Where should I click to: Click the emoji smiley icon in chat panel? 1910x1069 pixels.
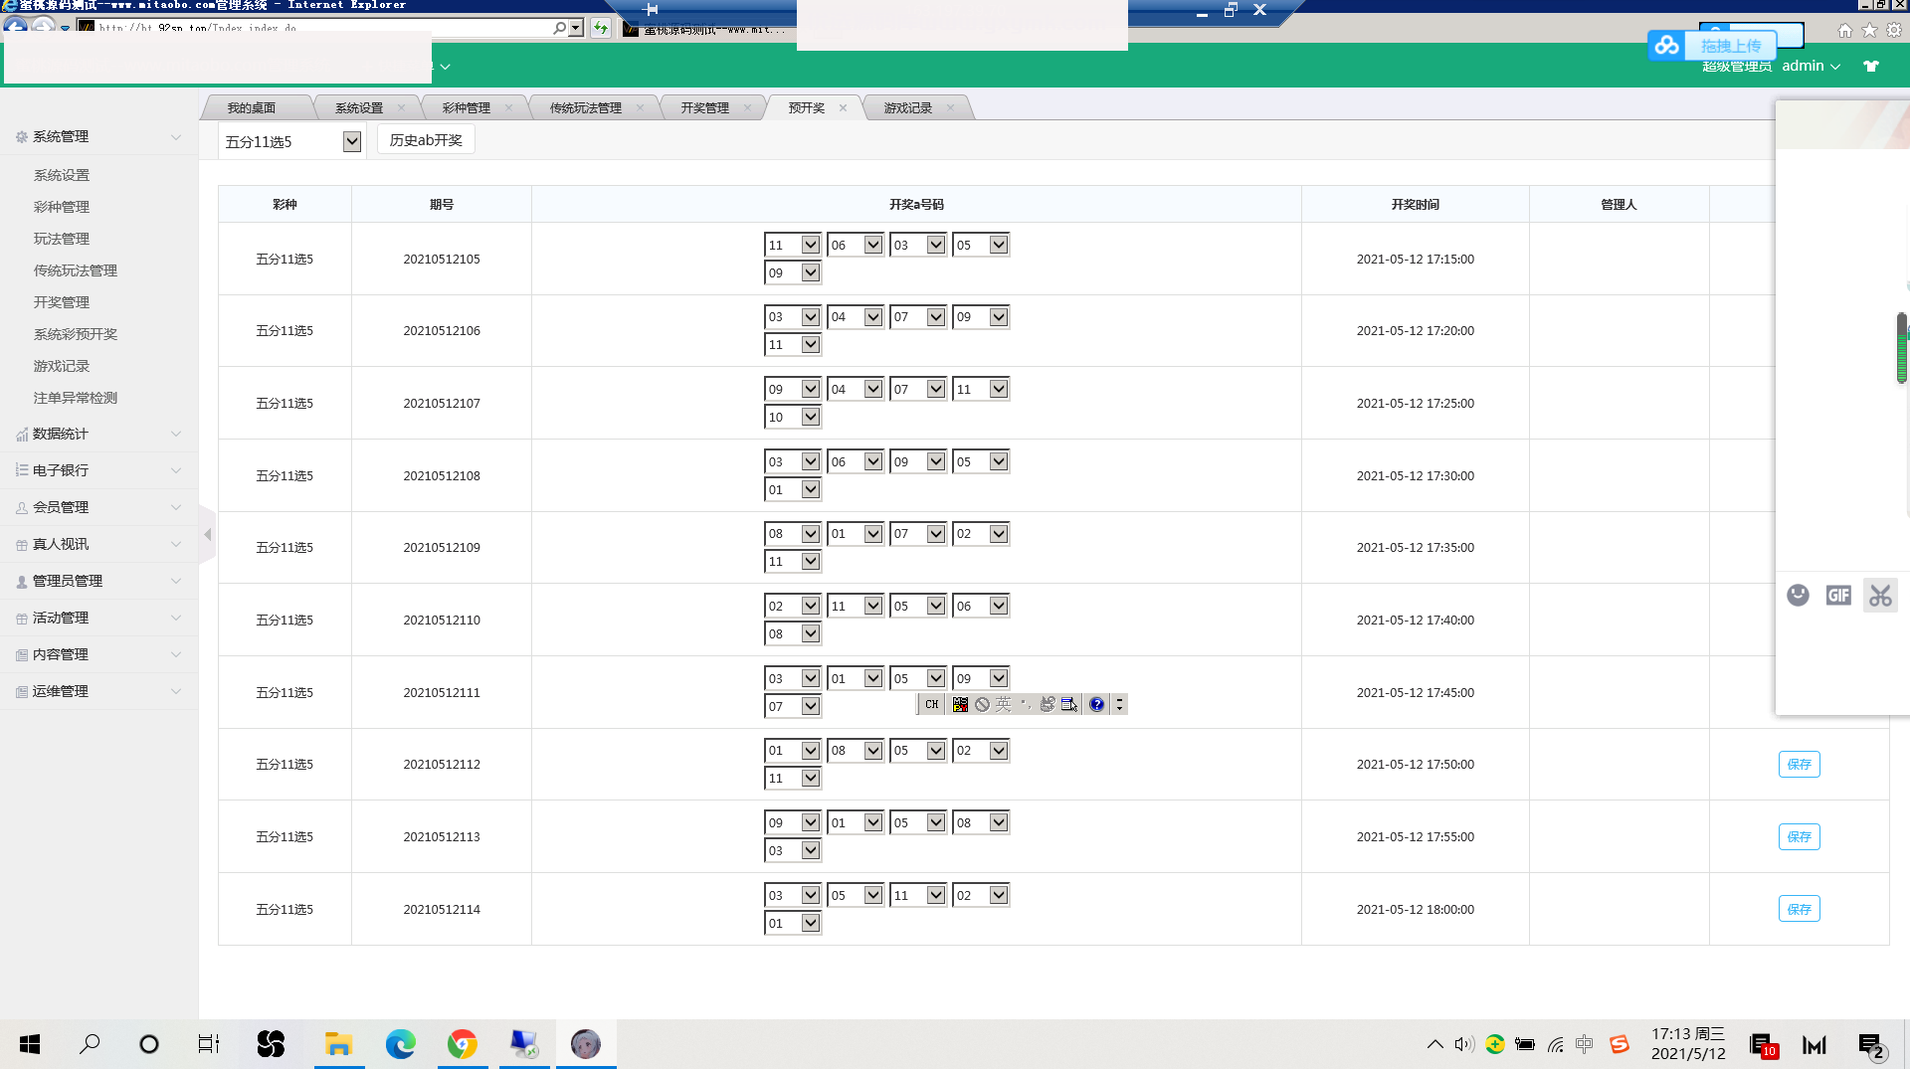click(1798, 595)
